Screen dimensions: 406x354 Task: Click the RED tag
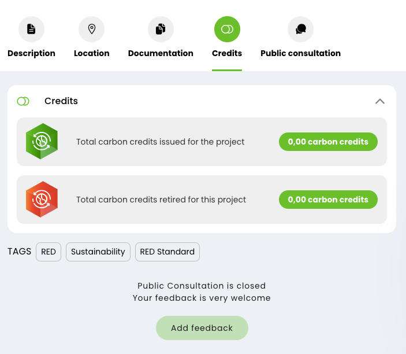(49, 252)
